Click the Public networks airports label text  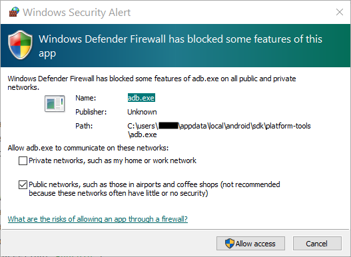155,188
